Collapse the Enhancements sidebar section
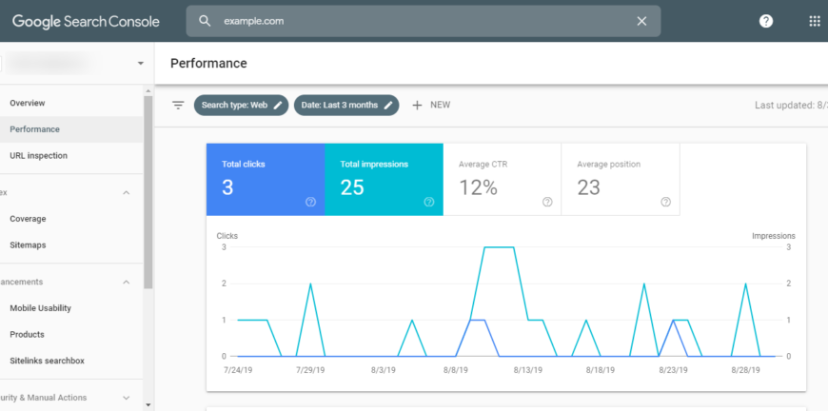The width and height of the screenshot is (828, 411). pos(127,283)
